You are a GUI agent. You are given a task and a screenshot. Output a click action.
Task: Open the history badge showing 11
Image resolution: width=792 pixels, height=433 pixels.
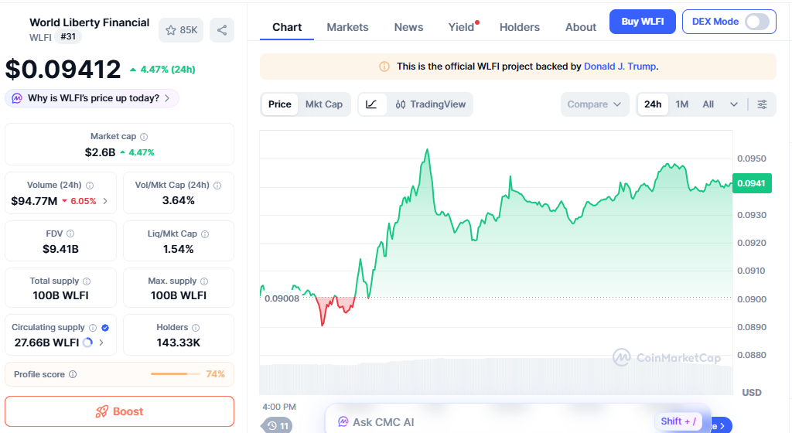click(x=278, y=426)
